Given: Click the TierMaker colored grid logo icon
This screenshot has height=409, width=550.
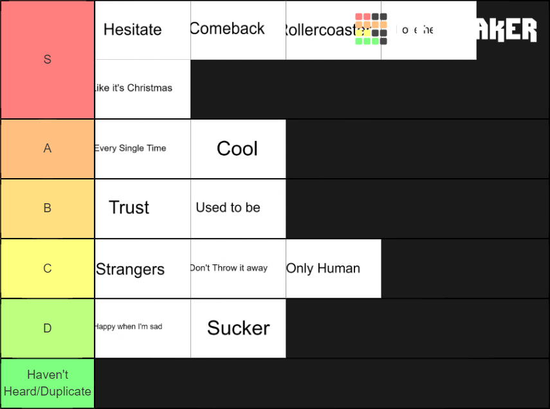Looking at the screenshot, I should click(371, 29).
